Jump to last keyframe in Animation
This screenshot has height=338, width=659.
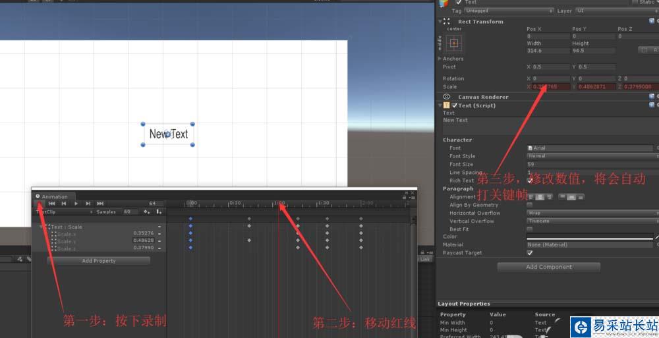point(100,204)
